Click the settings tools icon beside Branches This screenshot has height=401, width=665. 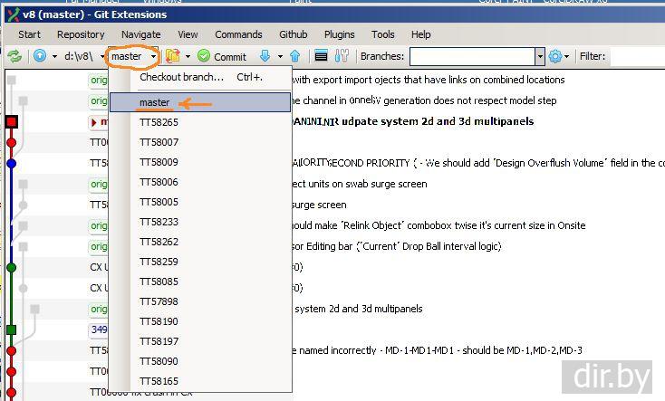(x=342, y=56)
